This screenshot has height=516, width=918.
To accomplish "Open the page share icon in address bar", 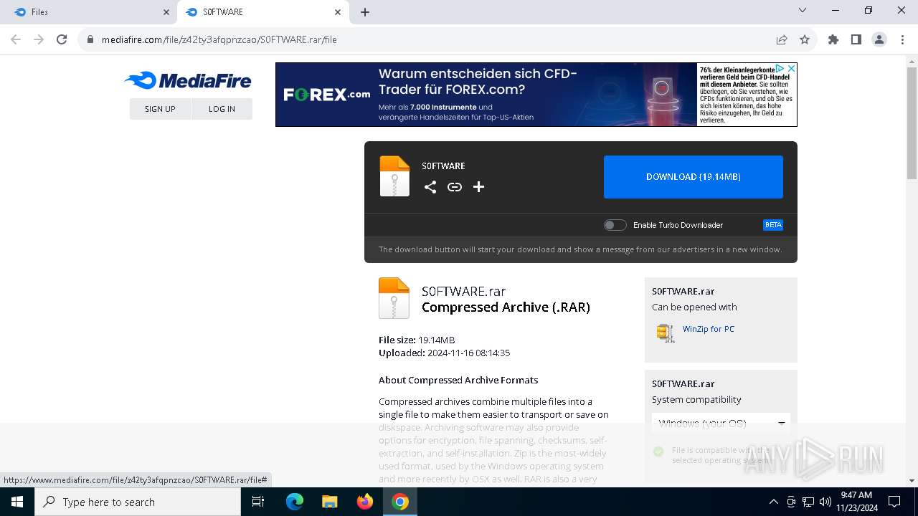I will 782,39.
